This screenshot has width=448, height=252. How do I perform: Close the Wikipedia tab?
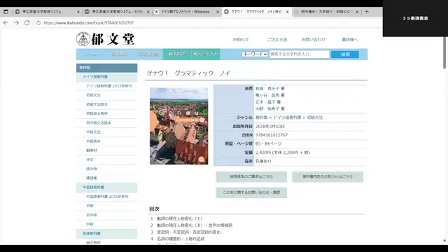(218, 12)
